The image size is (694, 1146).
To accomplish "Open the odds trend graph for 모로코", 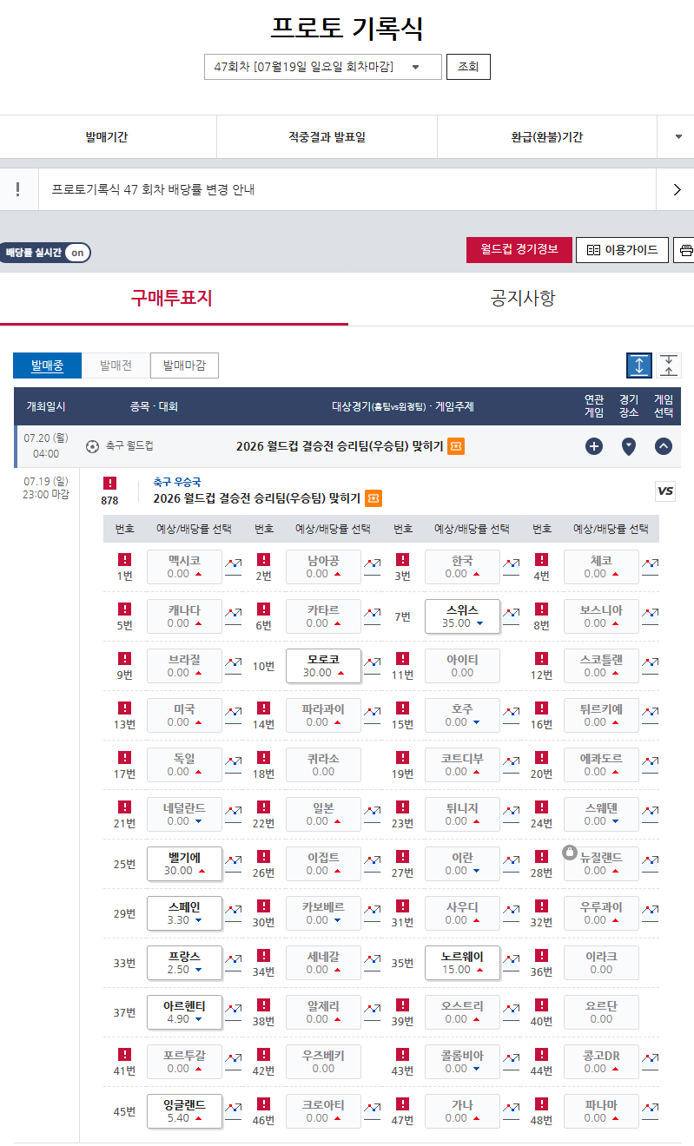I will (x=372, y=666).
